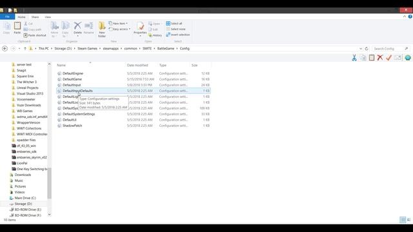Screen dimensions: 413x232
Task: Go to steamapps in the breadcrumb
Action: tap(110, 49)
